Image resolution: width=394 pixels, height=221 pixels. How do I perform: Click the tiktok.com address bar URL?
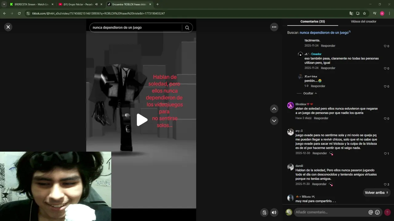tap(98, 14)
